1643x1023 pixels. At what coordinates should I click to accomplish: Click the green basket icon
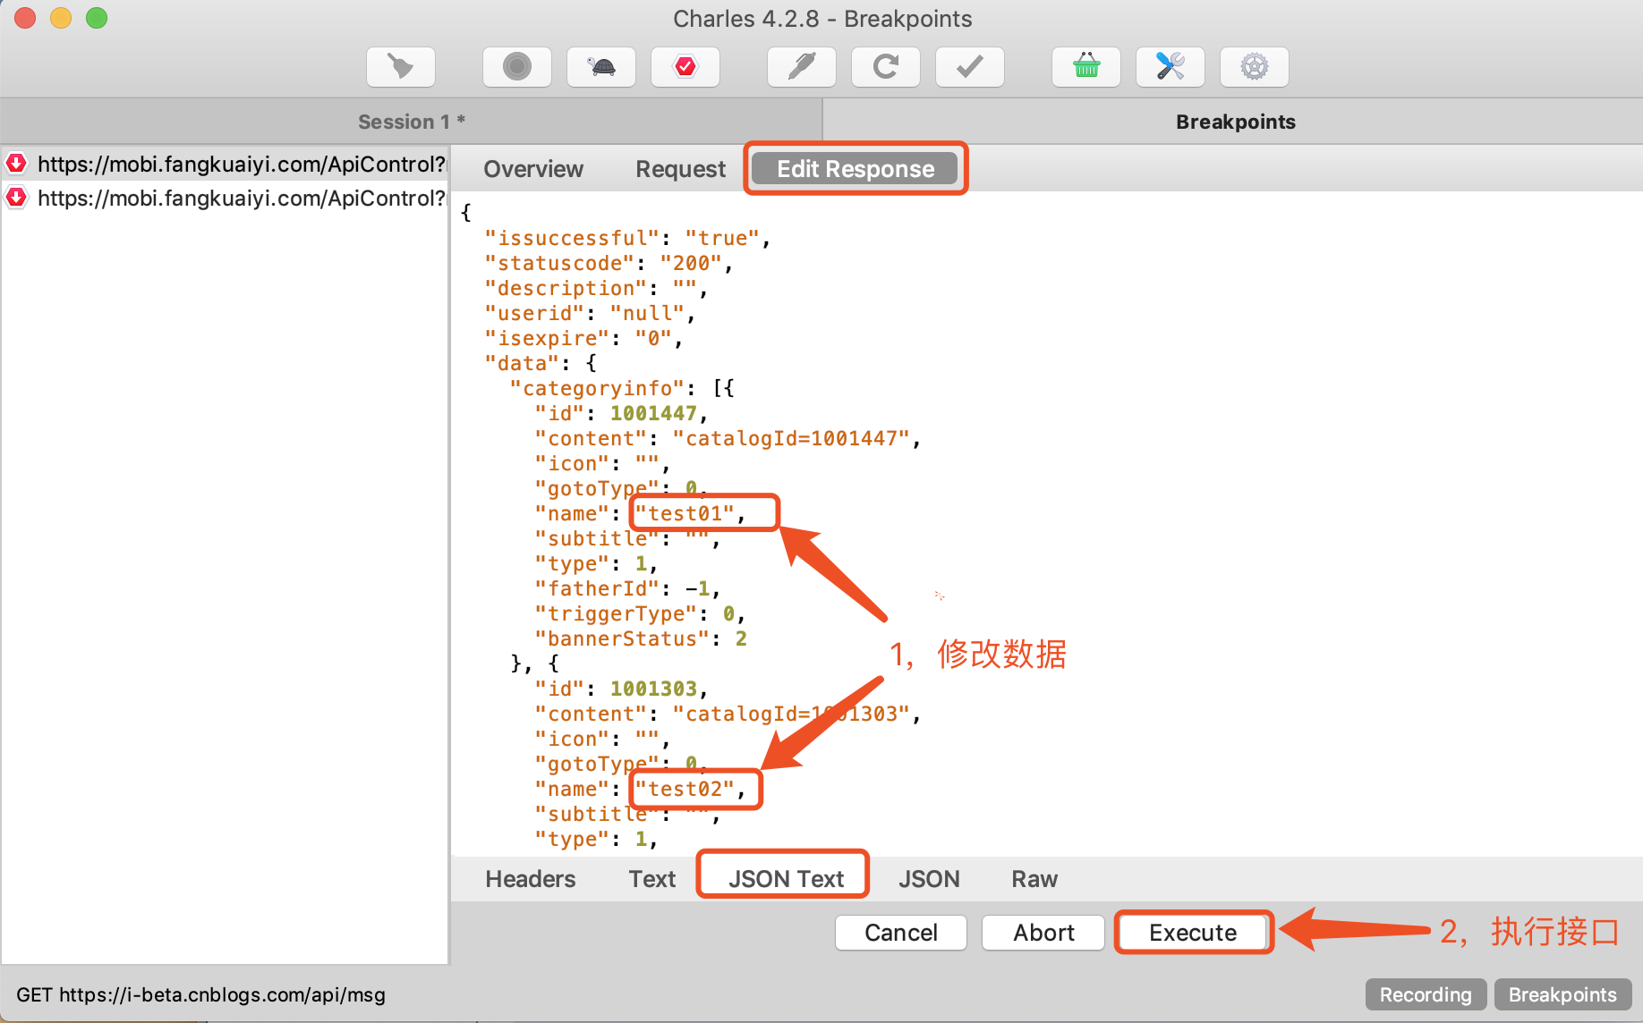[x=1085, y=67]
